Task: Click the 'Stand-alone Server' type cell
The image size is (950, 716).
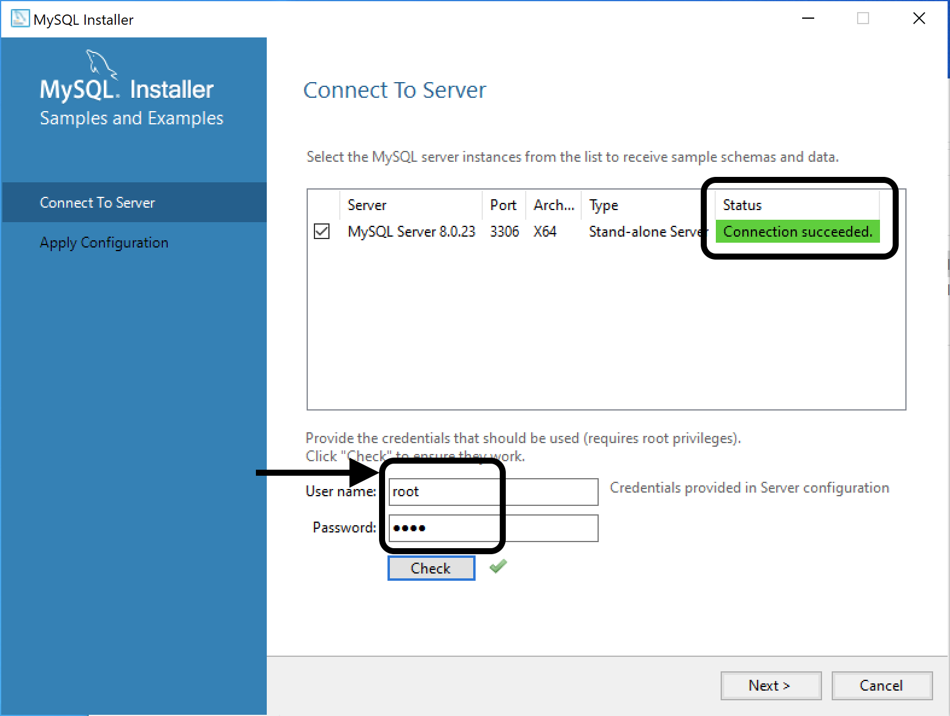Action: 648,232
